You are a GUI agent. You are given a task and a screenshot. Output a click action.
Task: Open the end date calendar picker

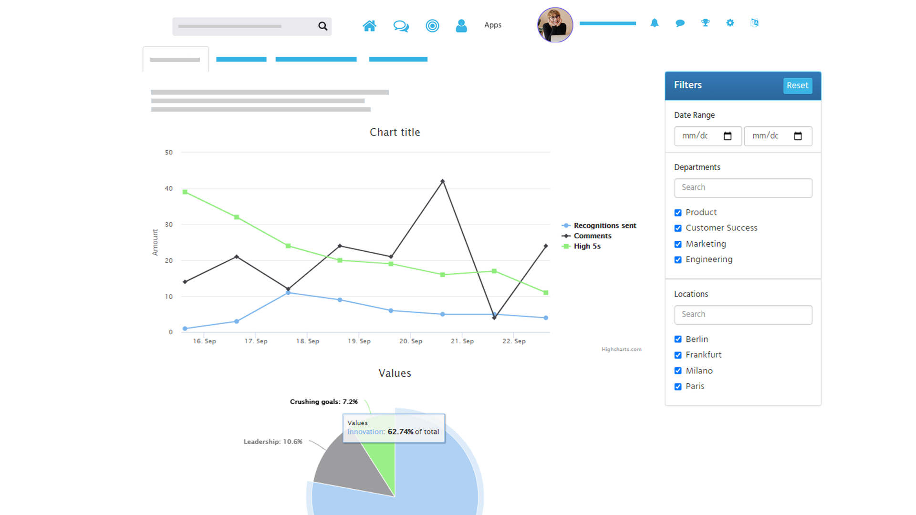tap(798, 136)
